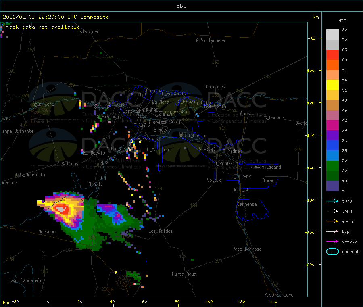Select the royal blue 35-36 dBZ swatch

pos(332,145)
